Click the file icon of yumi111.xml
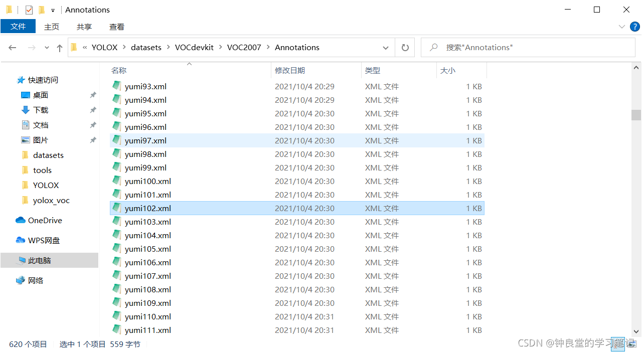Image resolution: width=642 pixels, height=352 pixels. (x=117, y=330)
